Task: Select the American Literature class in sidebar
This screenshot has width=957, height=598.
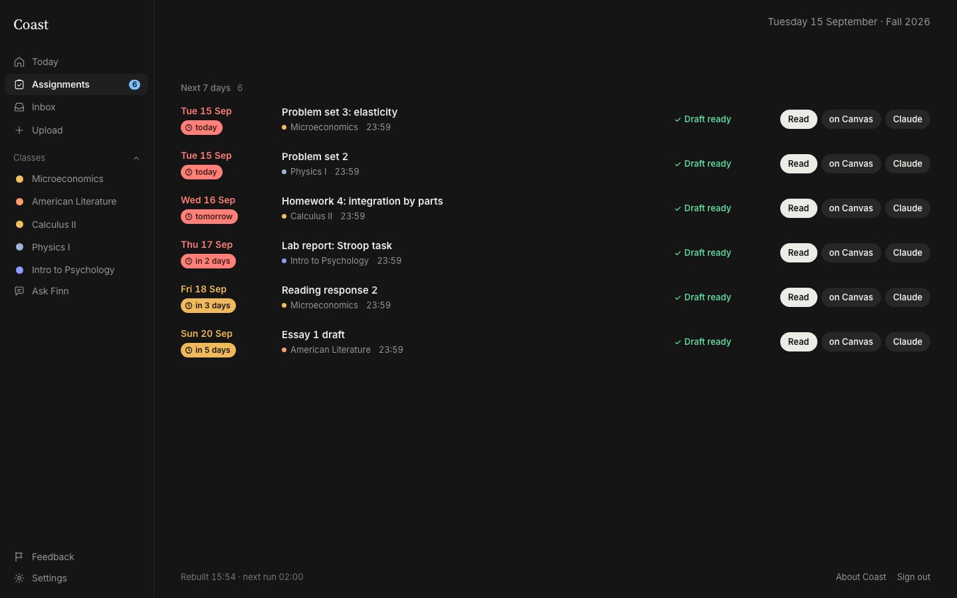Action: tap(76, 201)
